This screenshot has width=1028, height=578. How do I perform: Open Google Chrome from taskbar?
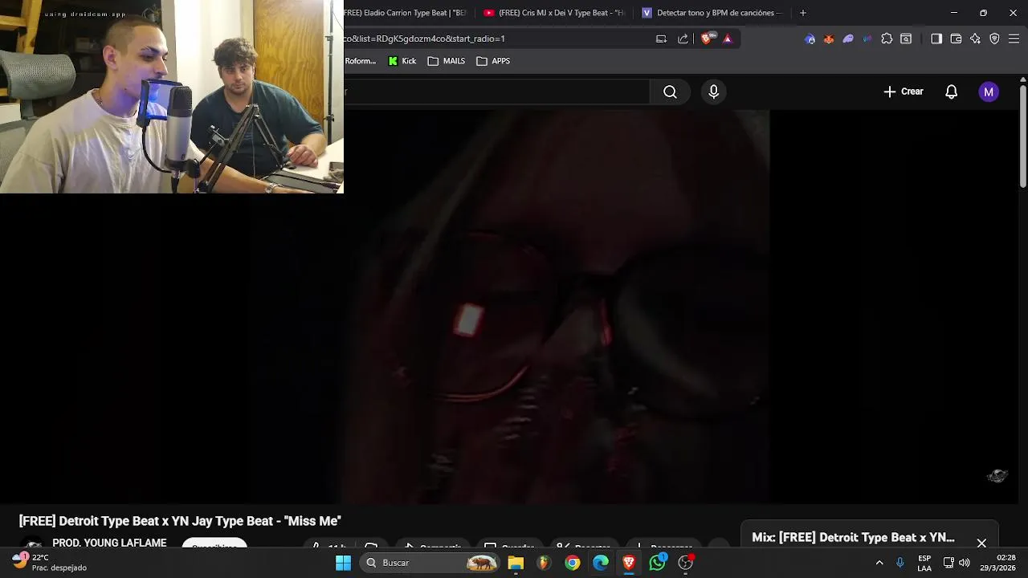(x=573, y=563)
